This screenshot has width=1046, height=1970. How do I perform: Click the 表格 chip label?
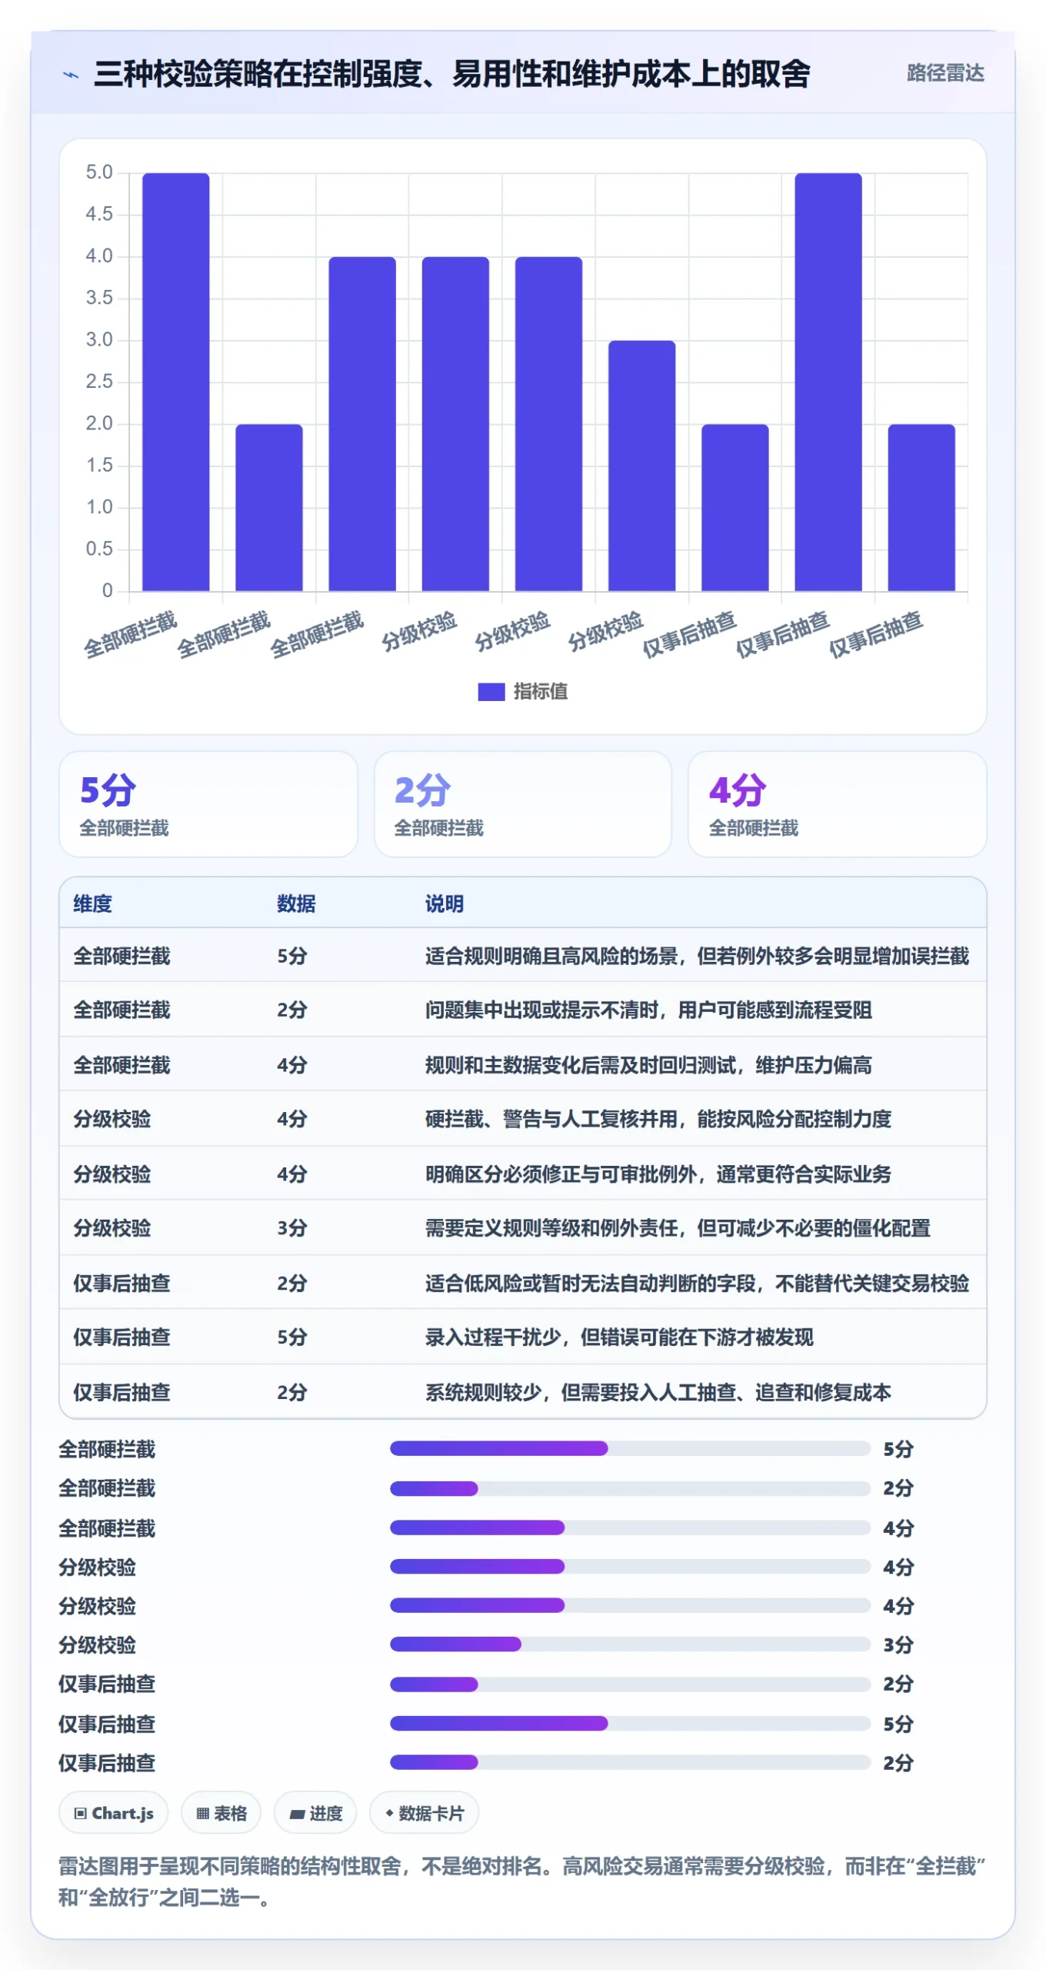pos(231,1813)
